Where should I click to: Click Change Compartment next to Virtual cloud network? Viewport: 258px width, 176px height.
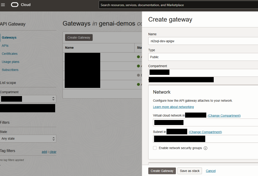[224, 115]
